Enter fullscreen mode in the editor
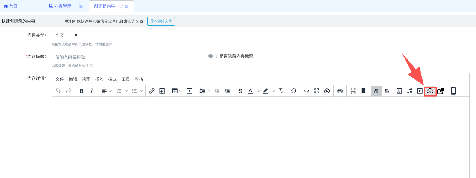The width and height of the screenshot is (476, 178). [316, 91]
